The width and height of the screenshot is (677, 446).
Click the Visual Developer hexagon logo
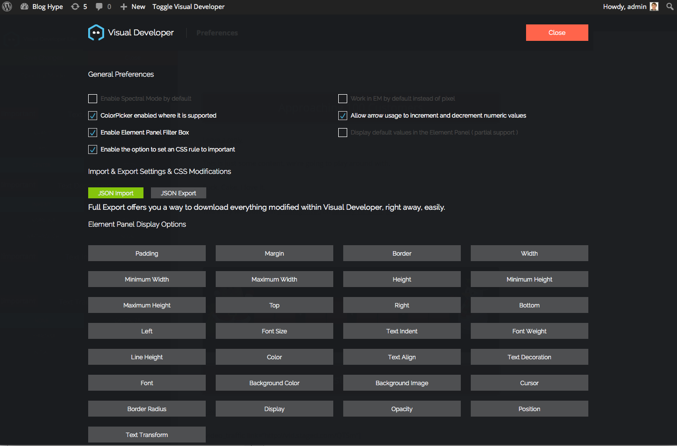tap(96, 32)
